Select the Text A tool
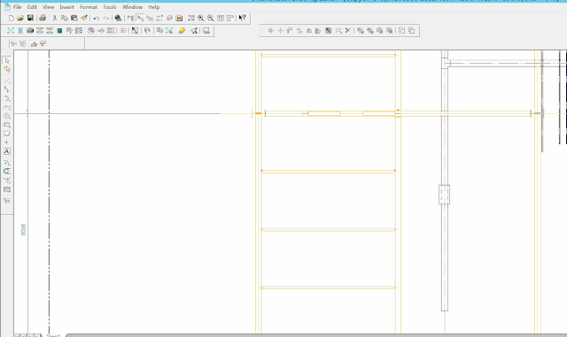567x337 pixels. coord(7,151)
